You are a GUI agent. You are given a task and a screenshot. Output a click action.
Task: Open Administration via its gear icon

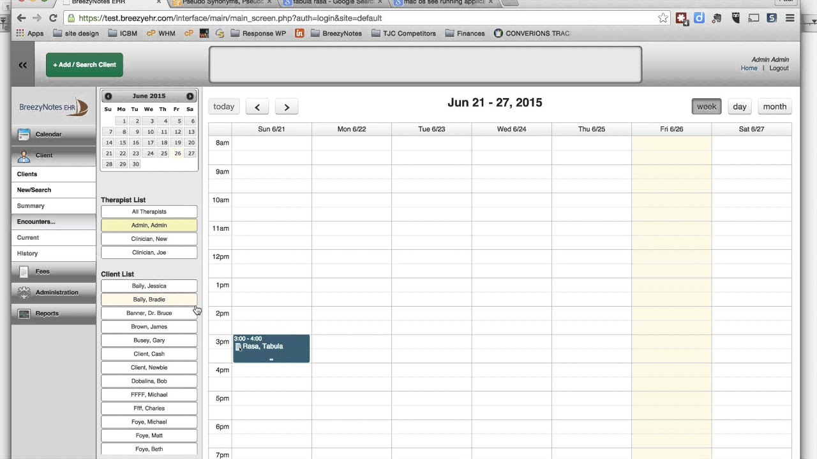(x=24, y=293)
